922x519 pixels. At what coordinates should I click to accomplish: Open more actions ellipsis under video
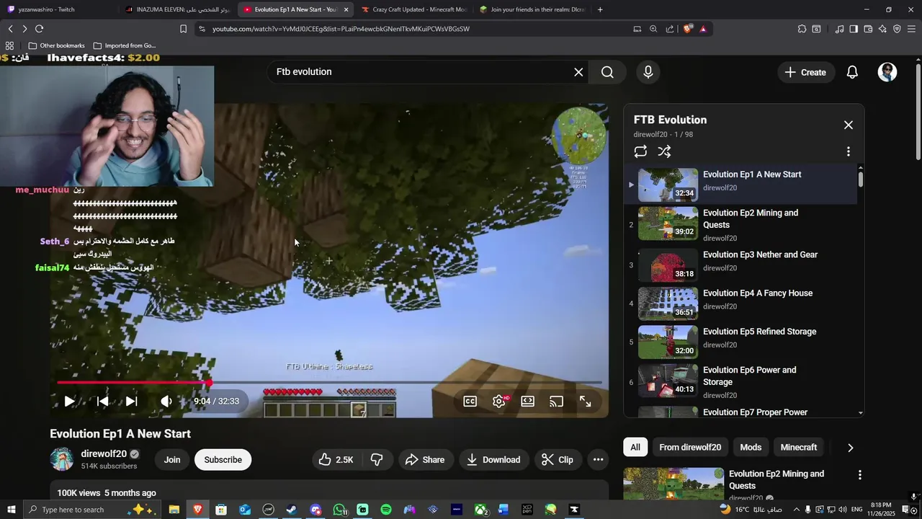(x=598, y=460)
